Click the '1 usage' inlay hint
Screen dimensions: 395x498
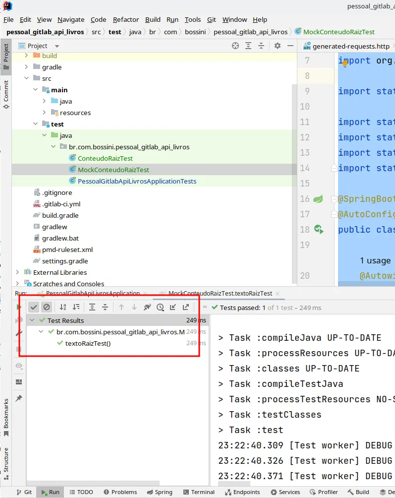[x=375, y=260]
